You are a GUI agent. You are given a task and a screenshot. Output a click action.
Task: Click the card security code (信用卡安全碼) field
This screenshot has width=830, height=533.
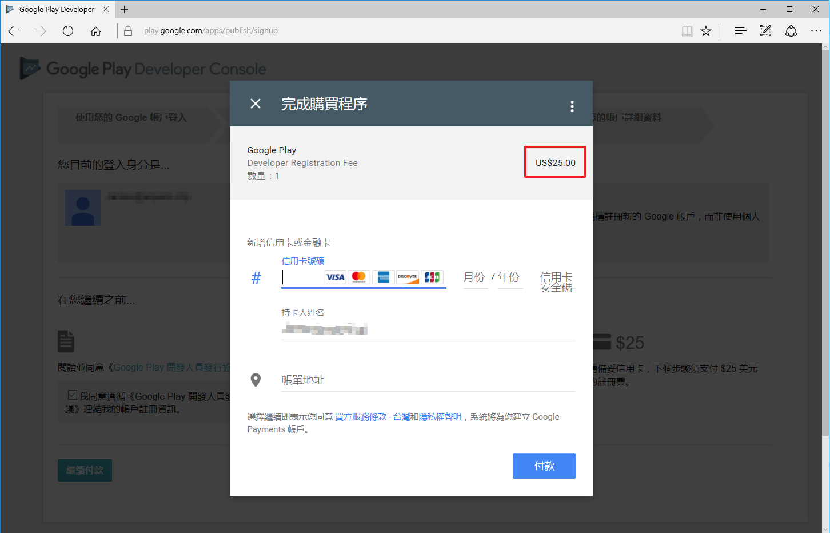pos(556,282)
